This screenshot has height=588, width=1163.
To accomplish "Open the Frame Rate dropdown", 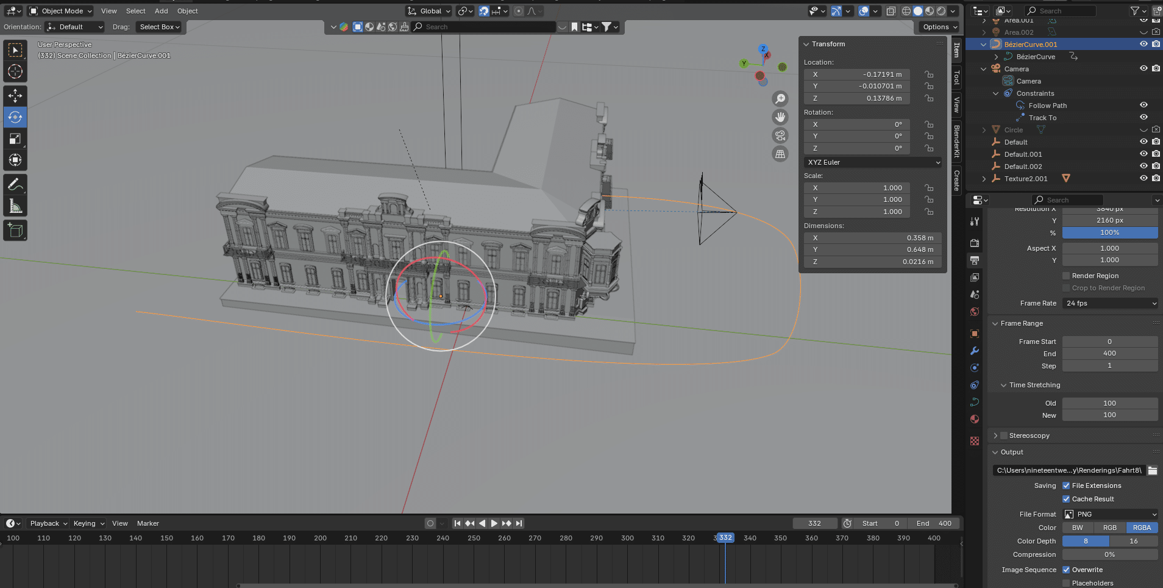I will [x=1110, y=303].
